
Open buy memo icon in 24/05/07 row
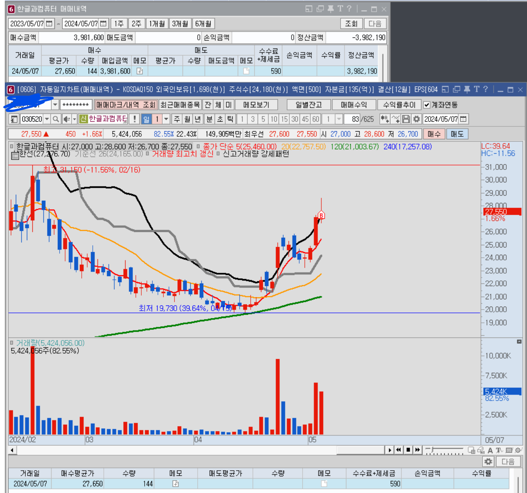(x=140, y=71)
